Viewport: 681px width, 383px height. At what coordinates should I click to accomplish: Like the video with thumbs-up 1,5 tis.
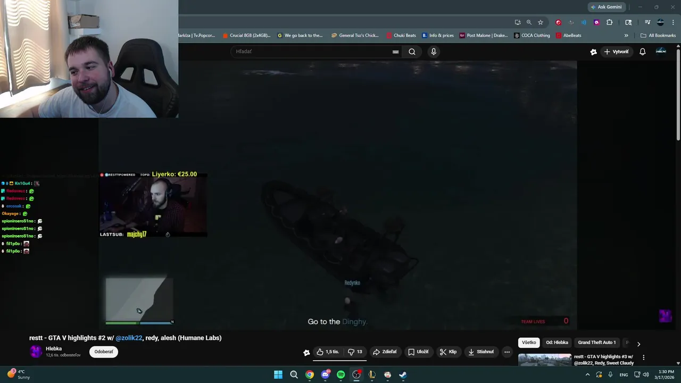click(x=328, y=352)
